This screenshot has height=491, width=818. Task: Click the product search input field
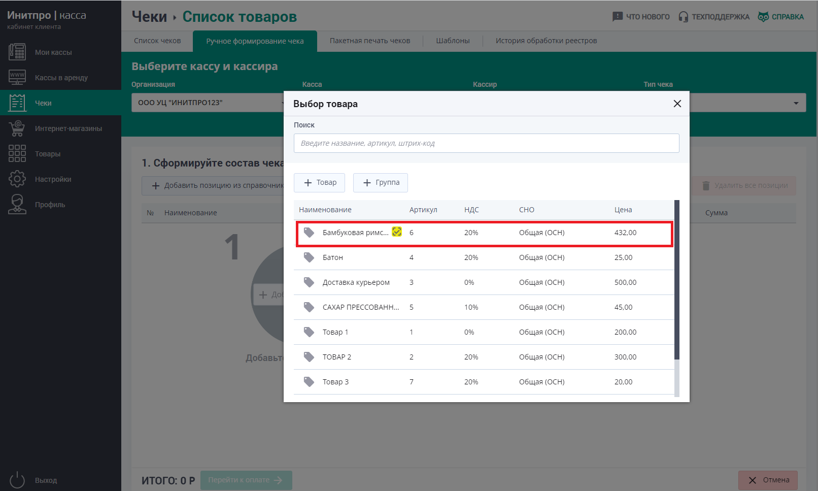486,143
